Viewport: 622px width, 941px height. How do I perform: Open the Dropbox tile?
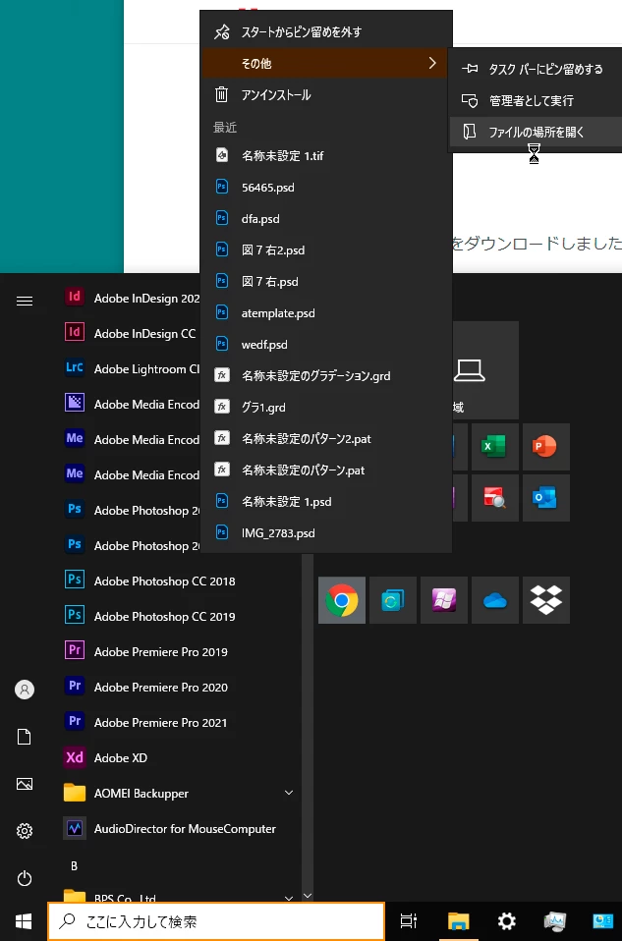click(x=545, y=600)
